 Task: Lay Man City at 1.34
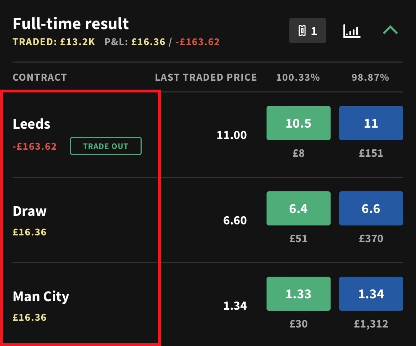coord(371,294)
